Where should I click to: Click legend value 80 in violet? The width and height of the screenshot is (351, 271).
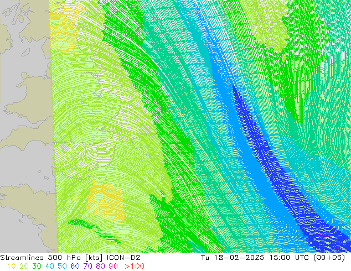(101, 266)
